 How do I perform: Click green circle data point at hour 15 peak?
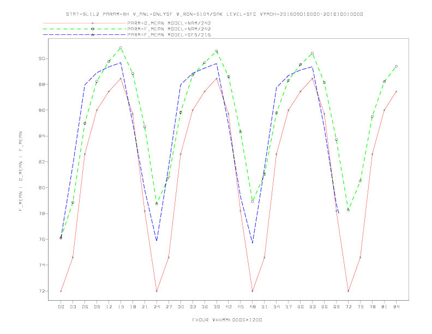click(x=121, y=47)
